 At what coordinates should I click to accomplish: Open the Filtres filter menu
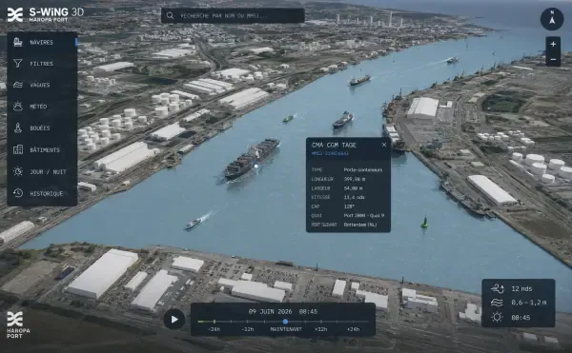42,64
